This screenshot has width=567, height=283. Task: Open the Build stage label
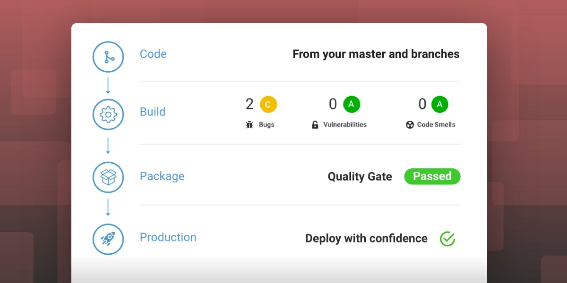pos(153,112)
